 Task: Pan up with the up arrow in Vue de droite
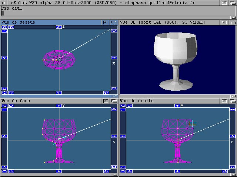[177, 106]
